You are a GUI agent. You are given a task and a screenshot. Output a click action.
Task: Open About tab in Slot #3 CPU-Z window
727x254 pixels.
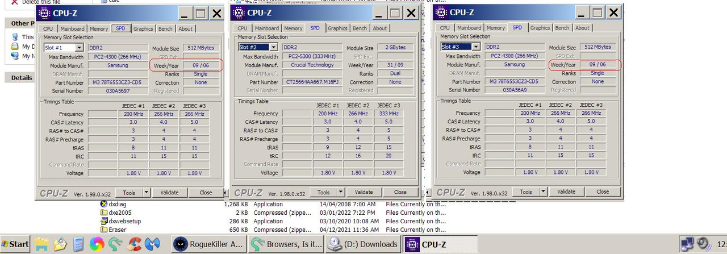coord(582,28)
